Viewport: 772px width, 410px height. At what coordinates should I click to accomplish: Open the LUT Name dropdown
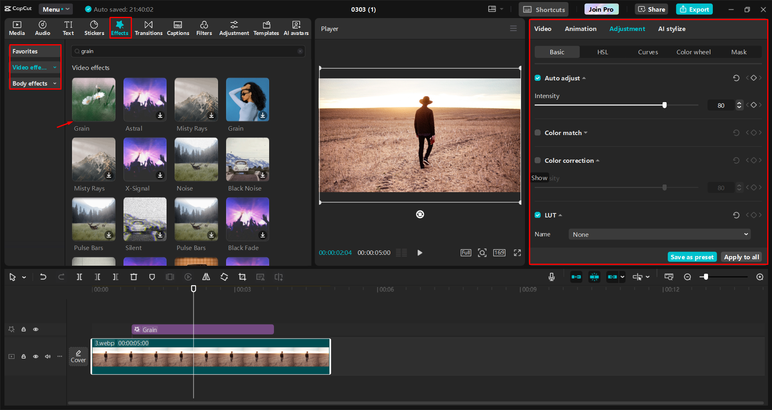pyautogui.click(x=659, y=234)
